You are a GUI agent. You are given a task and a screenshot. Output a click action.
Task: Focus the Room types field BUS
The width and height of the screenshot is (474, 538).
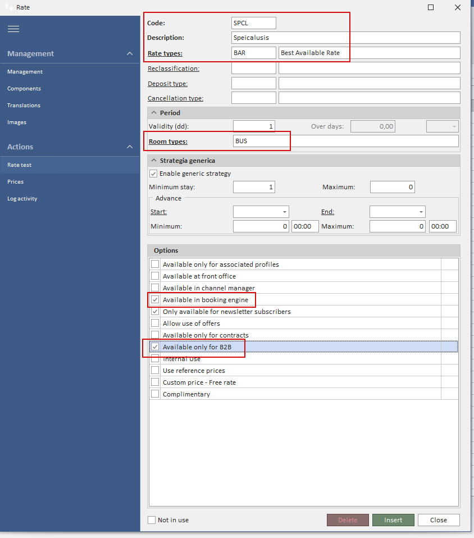[345, 141]
